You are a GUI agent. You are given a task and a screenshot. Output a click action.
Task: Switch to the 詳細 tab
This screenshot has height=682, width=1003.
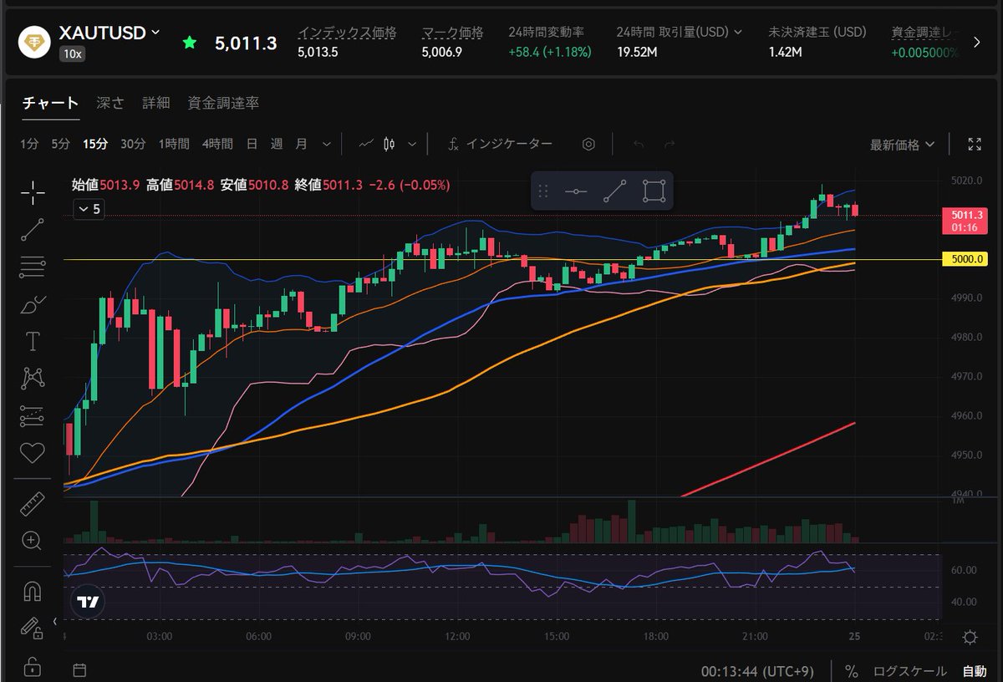click(x=155, y=103)
